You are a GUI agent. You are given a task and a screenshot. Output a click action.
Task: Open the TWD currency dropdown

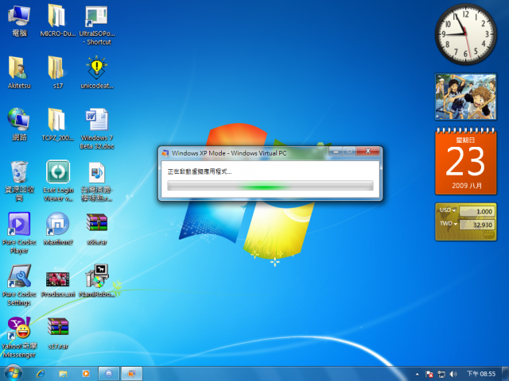[449, 224]
